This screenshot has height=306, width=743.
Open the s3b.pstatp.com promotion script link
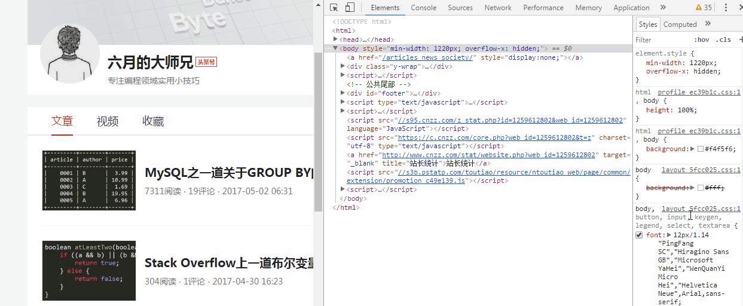click(488, 176)
